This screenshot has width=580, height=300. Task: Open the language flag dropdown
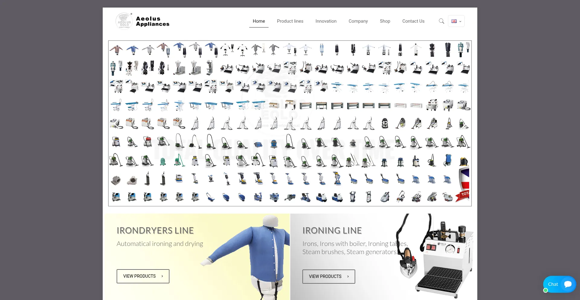coord(456,21)
